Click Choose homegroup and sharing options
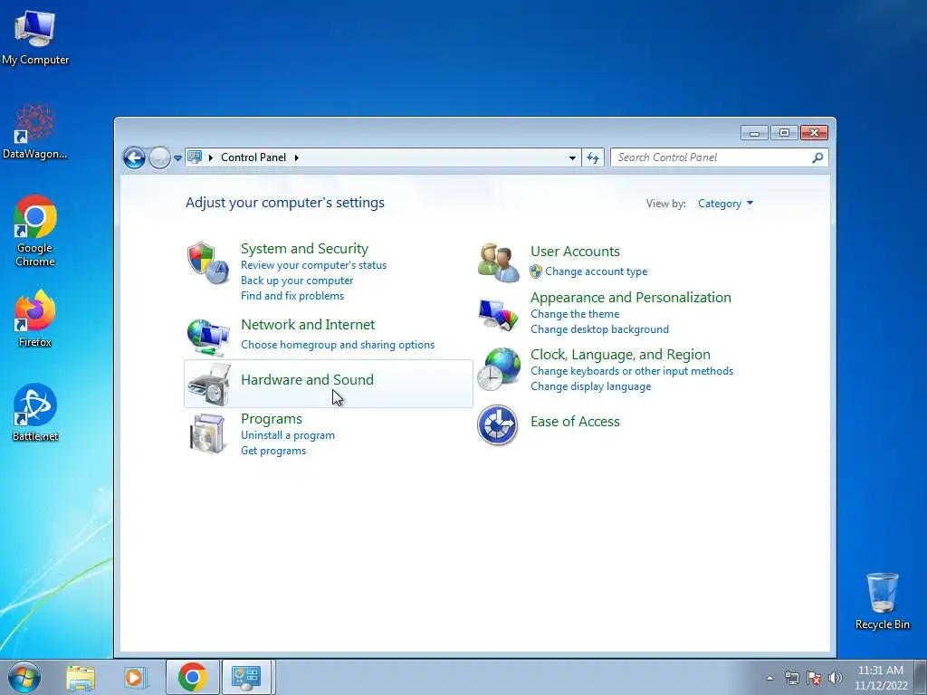This screenshot has width=927, height=695. pyautogui.click(x=338, y=345)
